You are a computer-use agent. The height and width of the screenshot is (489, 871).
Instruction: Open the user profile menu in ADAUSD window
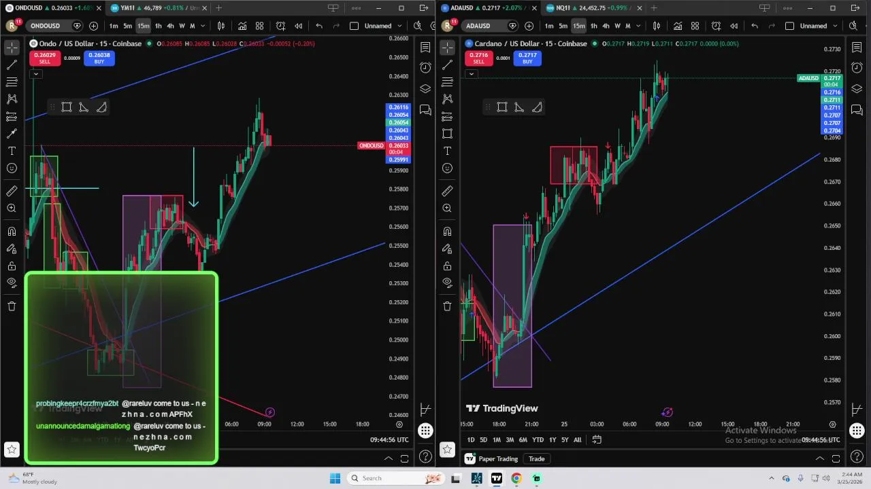point(447,26)
